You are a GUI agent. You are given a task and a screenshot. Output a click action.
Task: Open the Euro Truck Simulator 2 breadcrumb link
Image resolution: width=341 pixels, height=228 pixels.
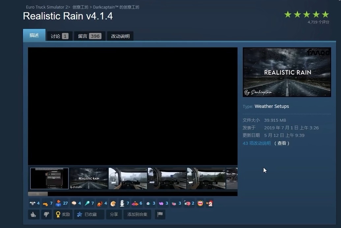pos(47,7)
